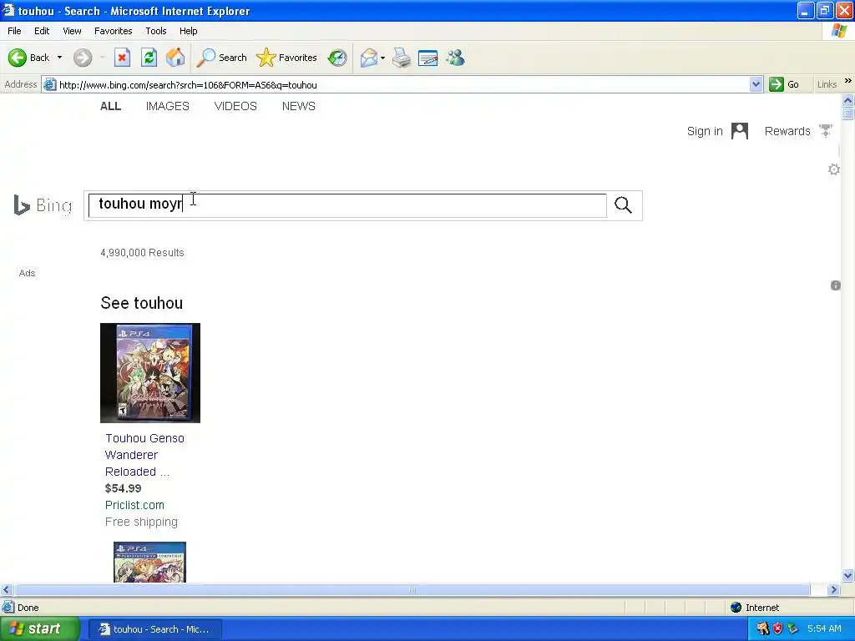The width and height of the screenshot is (855, 641).
Task: Click horizontal scrollbar right arrow
Action: tap(833, 590)
